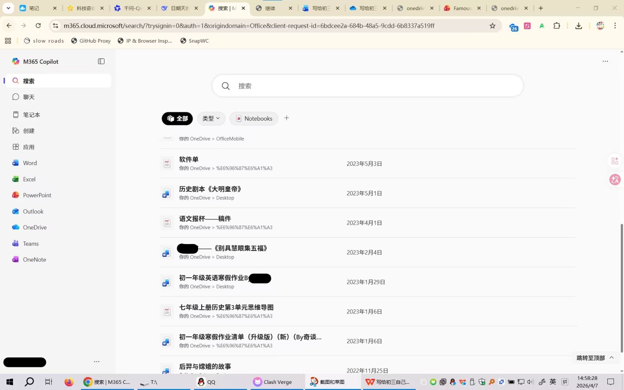Expand the 类型 filter dropdown
This screenshot has width=624, height=390.
211,118
